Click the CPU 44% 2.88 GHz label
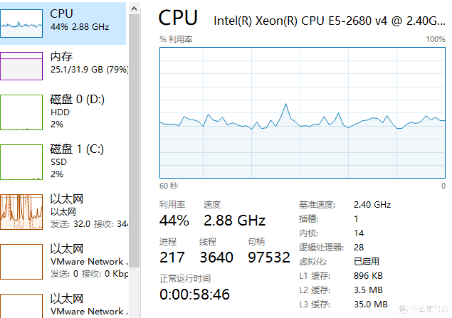The image size is (452, 318). 80,20
